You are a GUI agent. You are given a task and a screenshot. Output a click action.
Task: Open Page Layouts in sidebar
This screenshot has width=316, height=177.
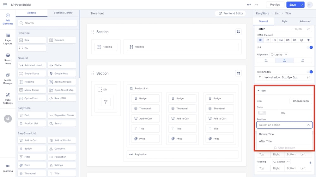(8, 39)
